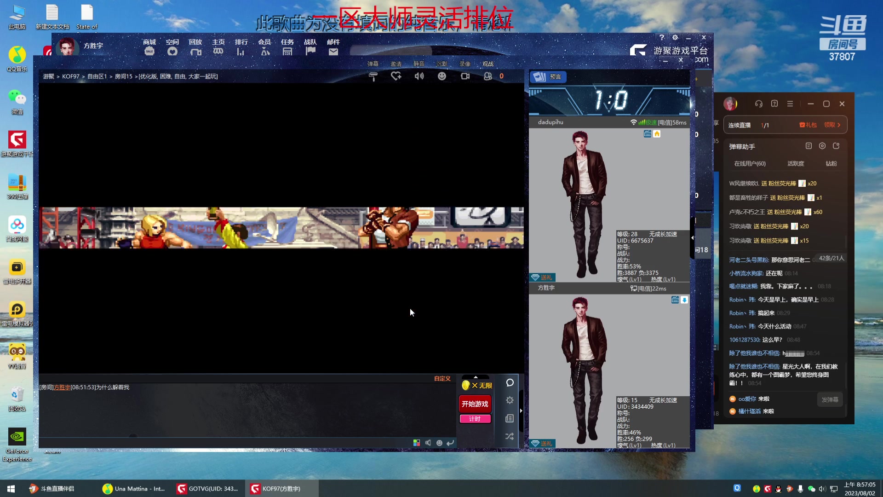Open the chat emoji smiley picker
883x497 pixels.
click(439, 443)
